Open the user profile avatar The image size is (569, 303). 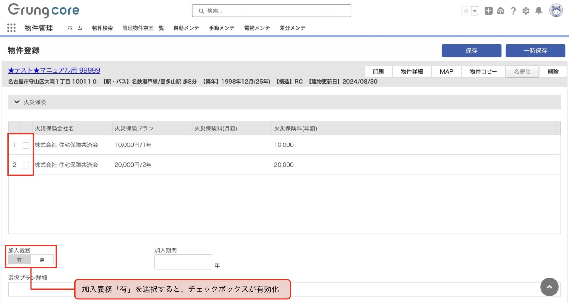[556, 11]
